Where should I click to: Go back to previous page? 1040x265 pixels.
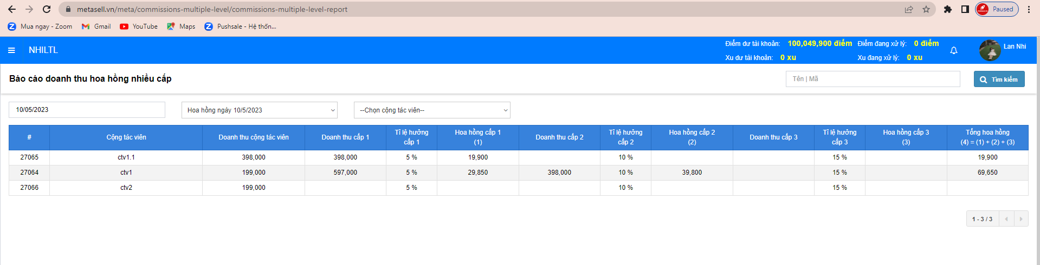point(12,9)
